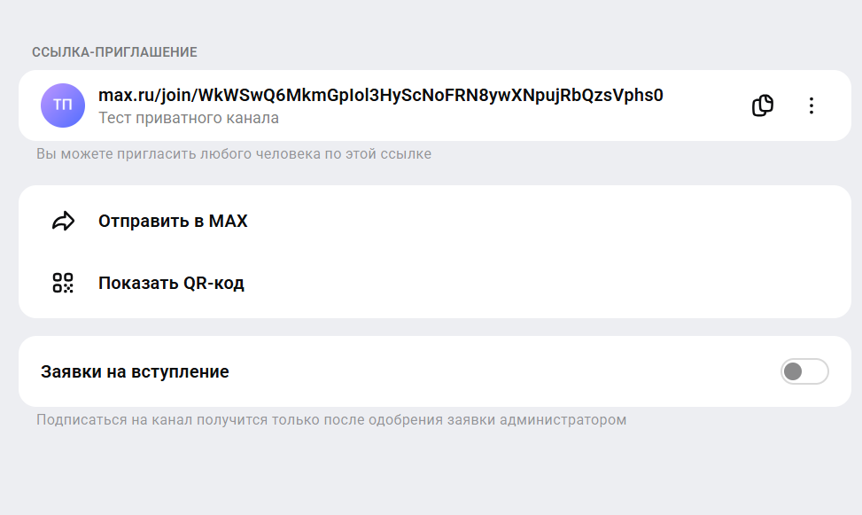Click the QR code icon
Image resolution: width=862 pixels, height=515 pixels.
tap(63, 283)
